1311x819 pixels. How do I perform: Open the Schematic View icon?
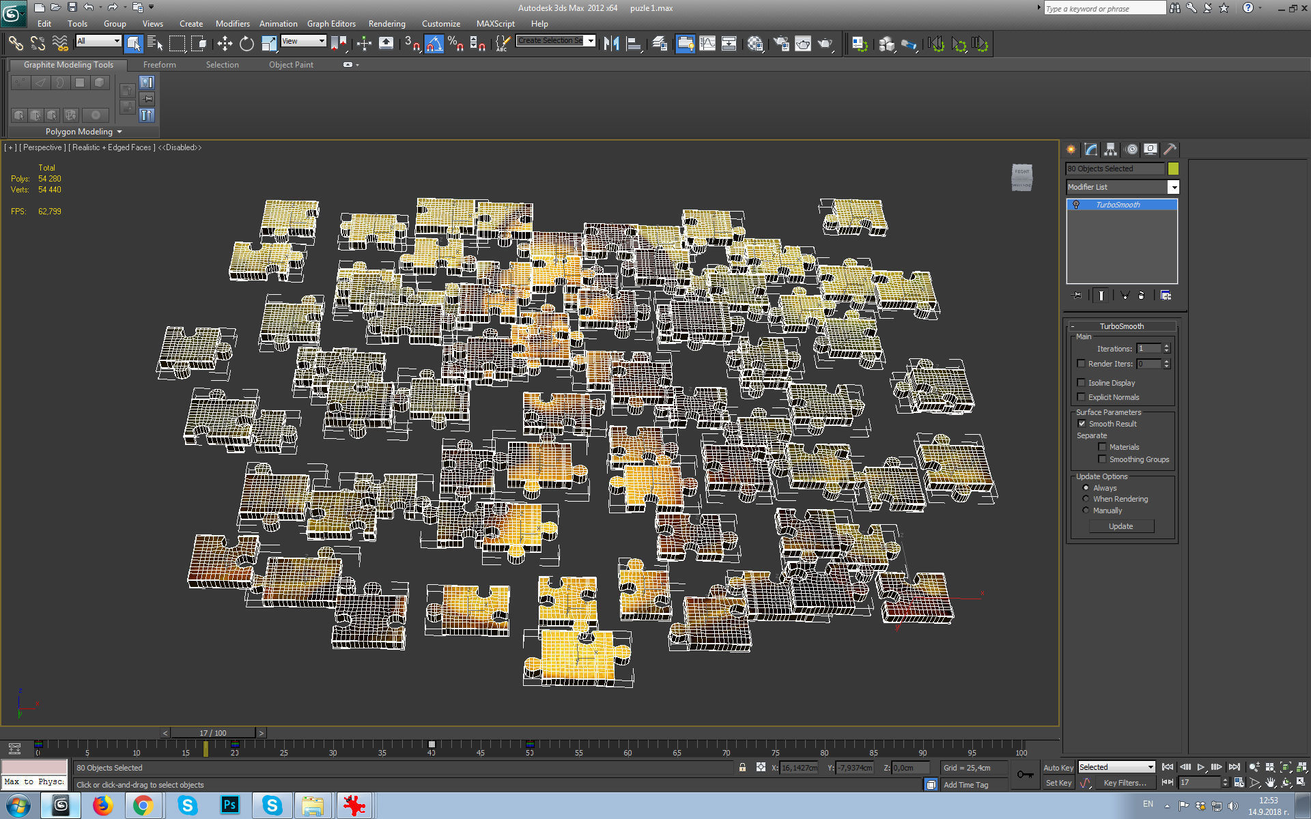click(x=729, y=44)
